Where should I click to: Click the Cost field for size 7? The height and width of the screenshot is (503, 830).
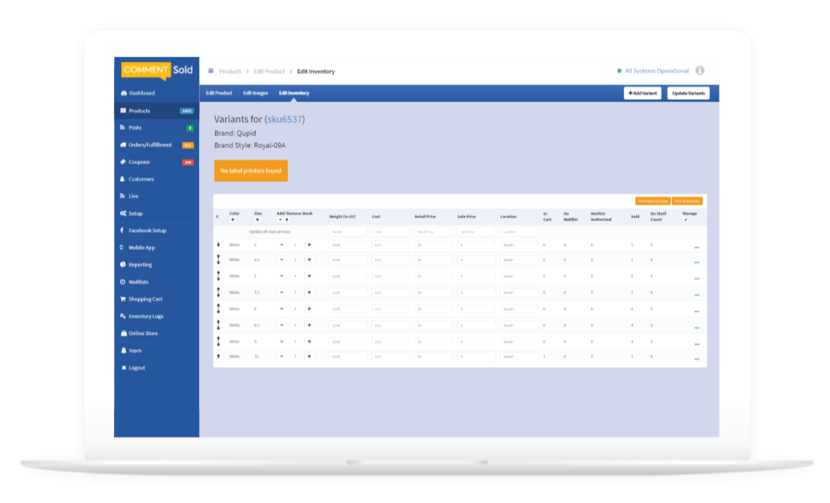391,276
